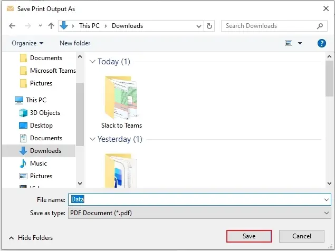Select This PC in address breadcrumb
Viewport: 335px width, 251px height.
click(89, 26)
